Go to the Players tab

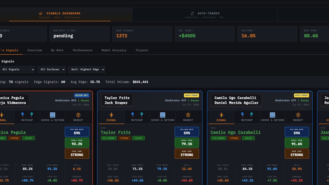[x=142, y=50]
